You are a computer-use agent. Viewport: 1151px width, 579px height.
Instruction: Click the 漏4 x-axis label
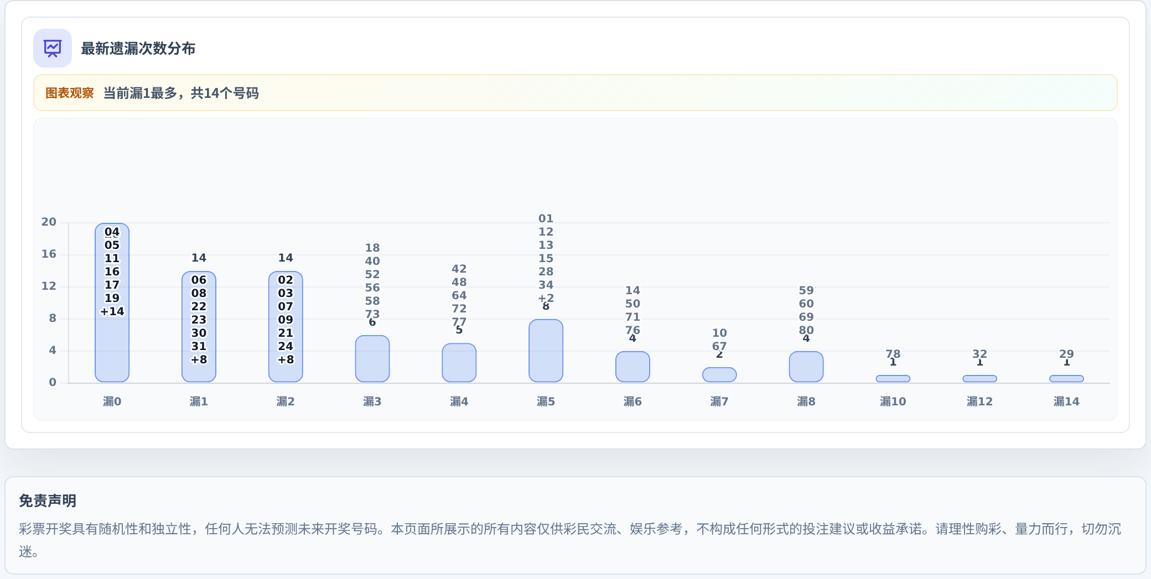coord(459,401)
